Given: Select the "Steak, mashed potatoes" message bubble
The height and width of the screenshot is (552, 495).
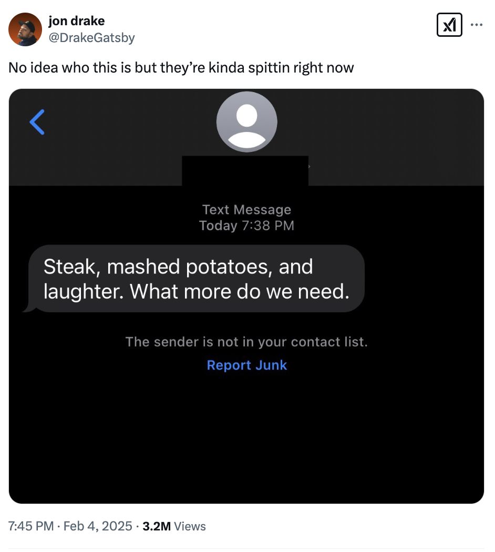Looking at the screenshot, I should pyautogui.click(x=197, y=279).
